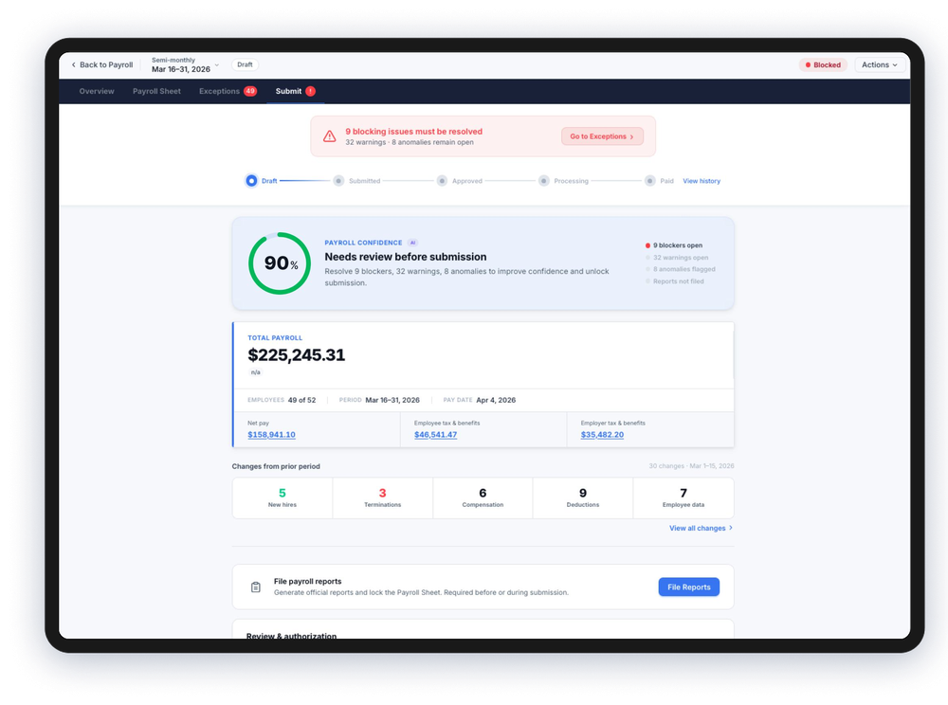Click Go to Exceptions button
Viewport: 948px width, 705px height.
[602, 136]
